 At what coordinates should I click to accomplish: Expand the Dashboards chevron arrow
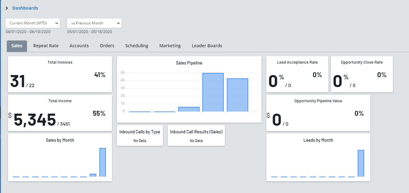point(7,8)
